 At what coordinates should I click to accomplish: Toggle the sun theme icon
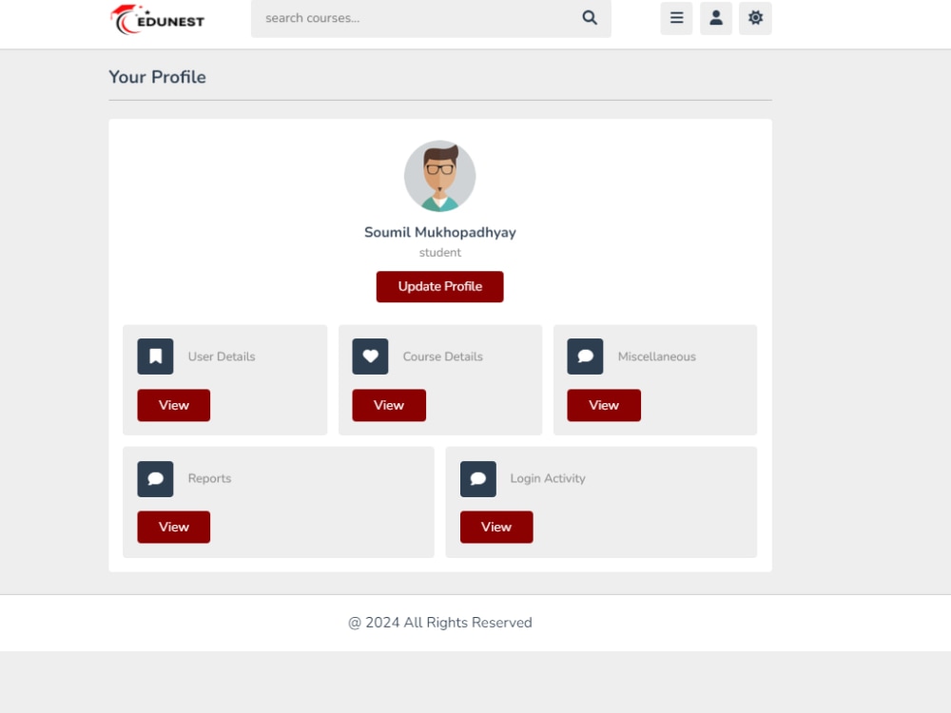click(755, 18)
